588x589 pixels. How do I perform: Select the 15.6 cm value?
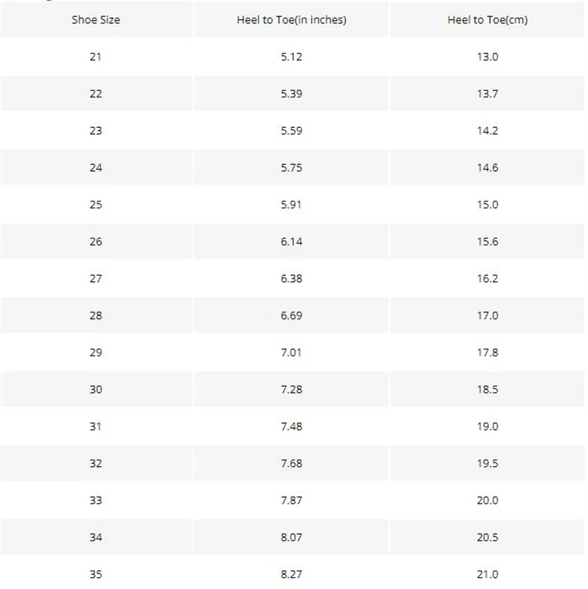click(x=488, y=242)
